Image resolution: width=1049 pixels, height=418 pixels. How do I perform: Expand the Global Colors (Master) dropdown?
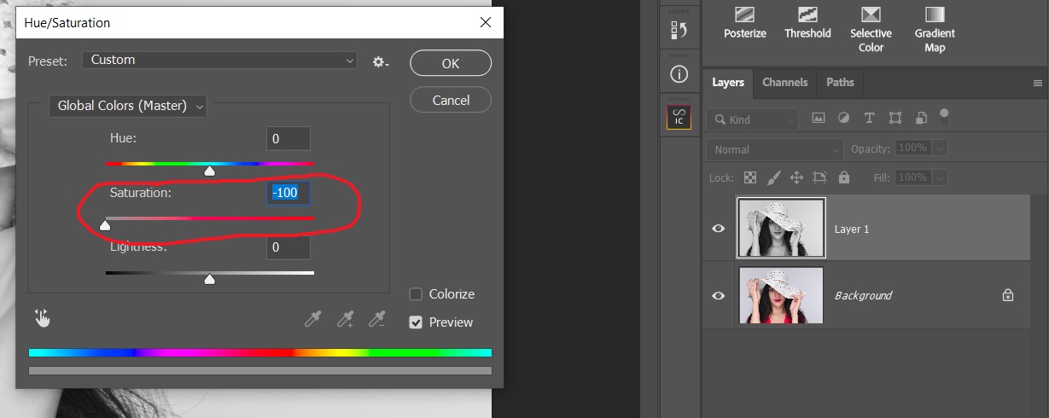pyautogui.click(x=128, y=106)
